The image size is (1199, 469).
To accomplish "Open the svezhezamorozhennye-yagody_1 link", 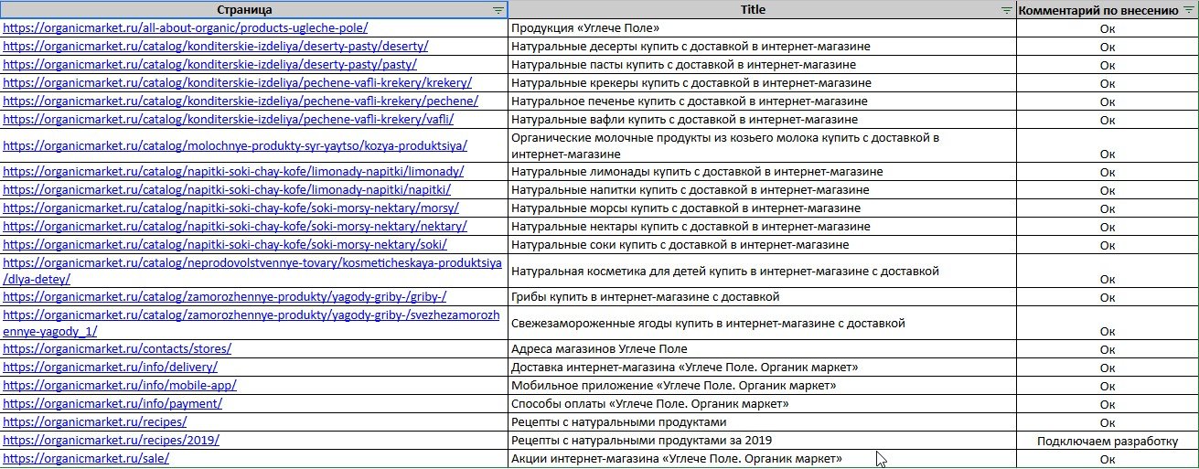I will 252,323.
